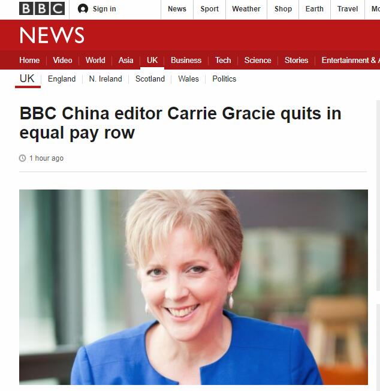Viewport: 380px width, 391px height.
Task: Click the Carrie Gracie article photo
Action: click(x=194, y=287)
